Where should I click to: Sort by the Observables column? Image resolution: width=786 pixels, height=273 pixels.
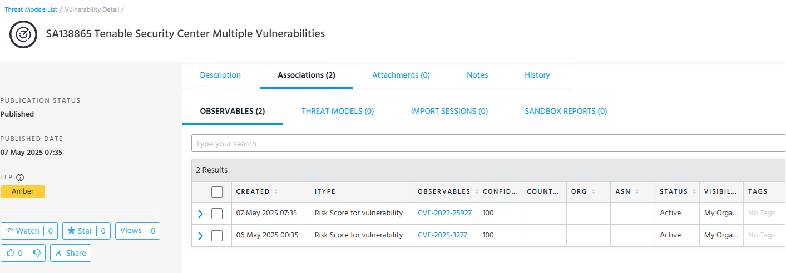pos(477,192)
